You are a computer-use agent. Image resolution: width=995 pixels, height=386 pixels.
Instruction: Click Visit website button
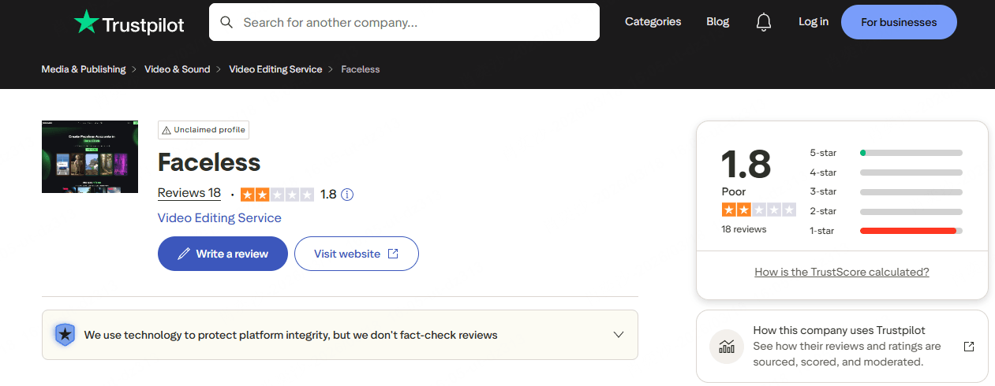[x=356, y=254]
